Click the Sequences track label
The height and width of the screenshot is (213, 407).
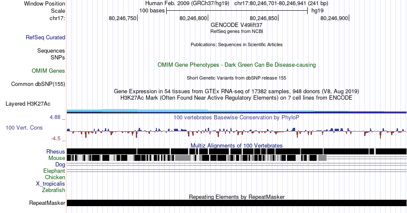[51, 50]
